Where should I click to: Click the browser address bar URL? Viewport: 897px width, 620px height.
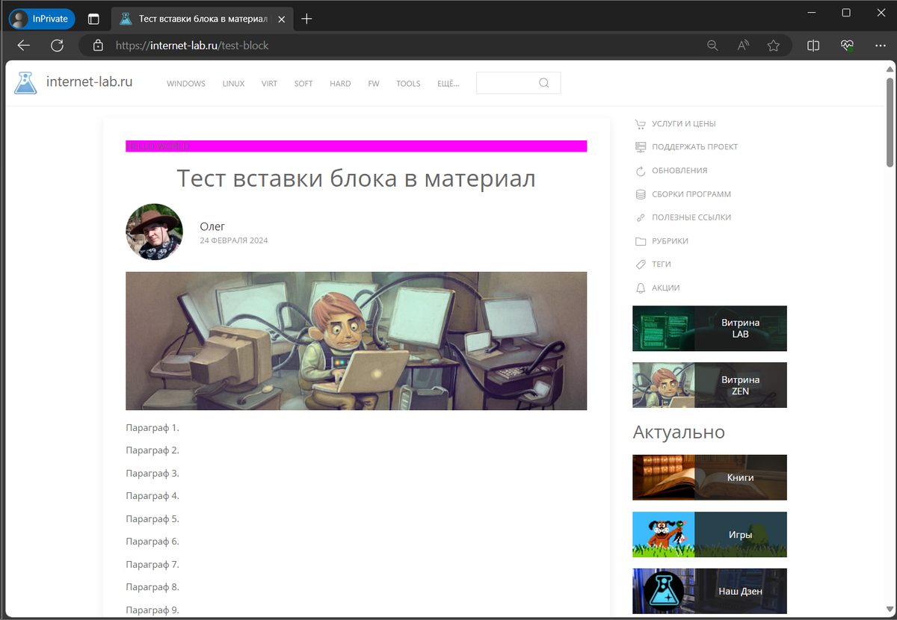(192, 46)
